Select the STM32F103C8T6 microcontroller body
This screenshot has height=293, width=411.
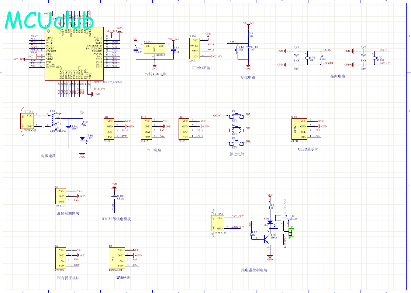pos(74,54)
